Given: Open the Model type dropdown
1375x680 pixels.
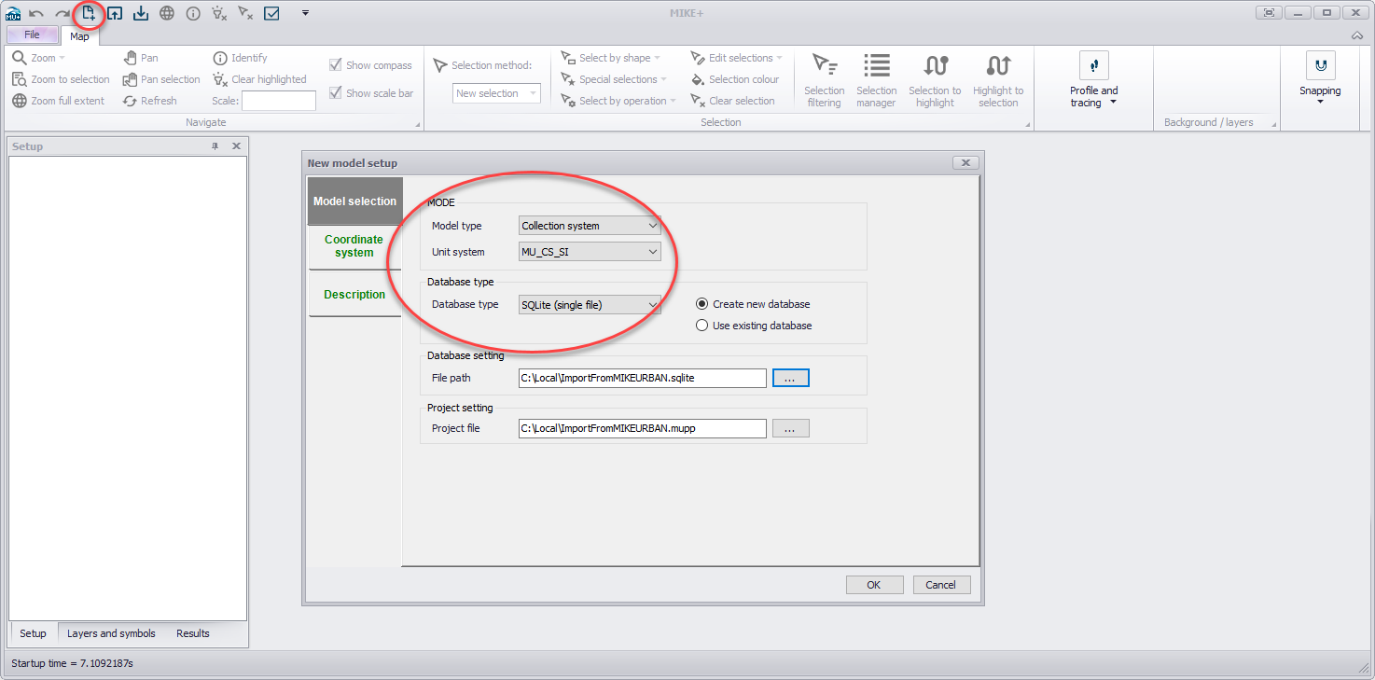Looking at the screenshot, I should pos(590,226).
